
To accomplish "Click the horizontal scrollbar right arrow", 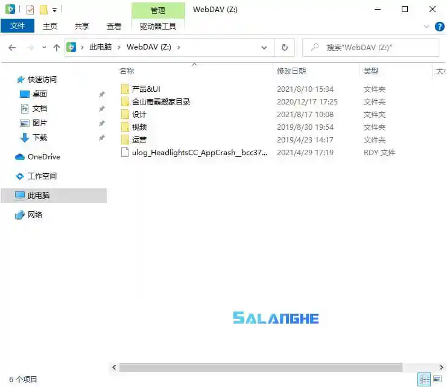I will [442, 367].
